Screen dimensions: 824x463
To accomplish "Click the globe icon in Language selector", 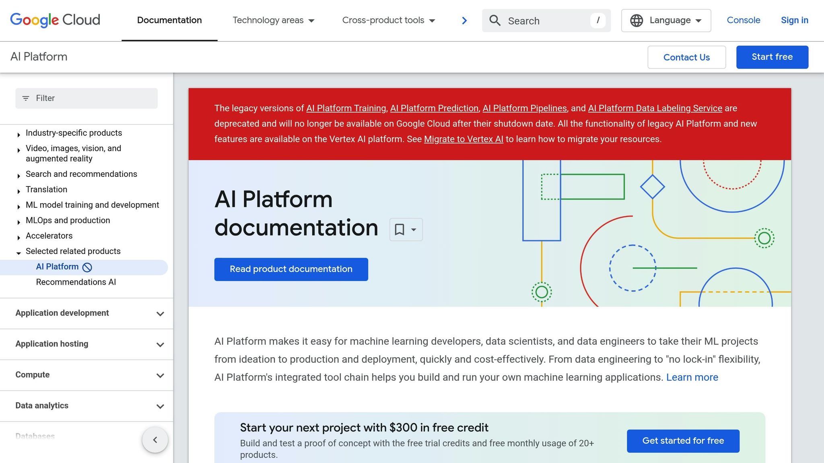I will [637, 20].
